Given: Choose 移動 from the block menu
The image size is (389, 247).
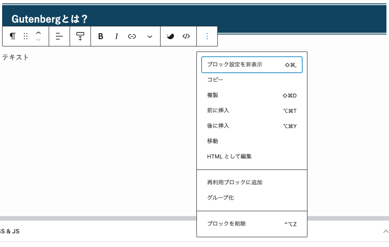Looking at the screenshot, I should [252, 141].
